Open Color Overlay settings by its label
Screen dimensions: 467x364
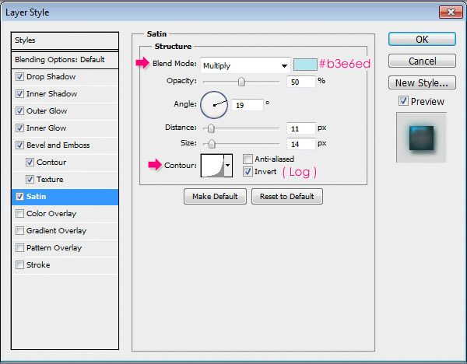pyautogui.click(x=51, y=214)
